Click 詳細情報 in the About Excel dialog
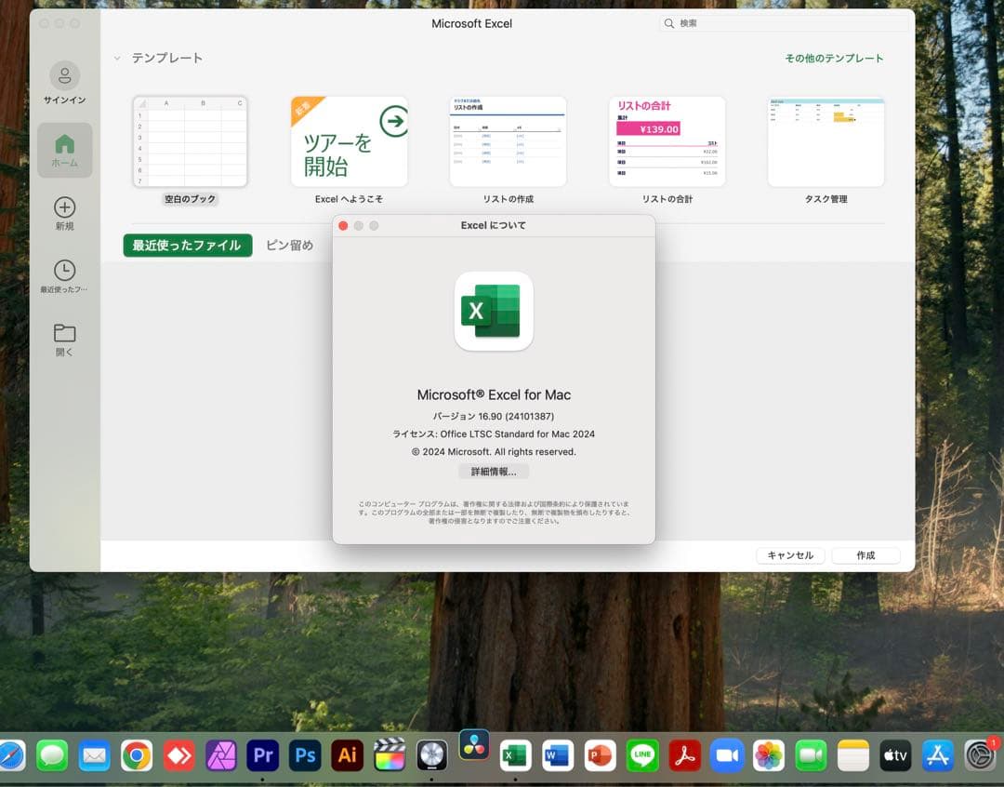The image size is (1004, 787). click(492, 472)
